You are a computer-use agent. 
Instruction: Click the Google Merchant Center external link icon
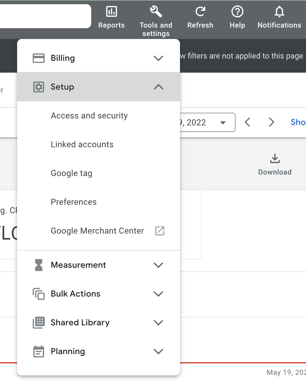[x=160, y=231]
